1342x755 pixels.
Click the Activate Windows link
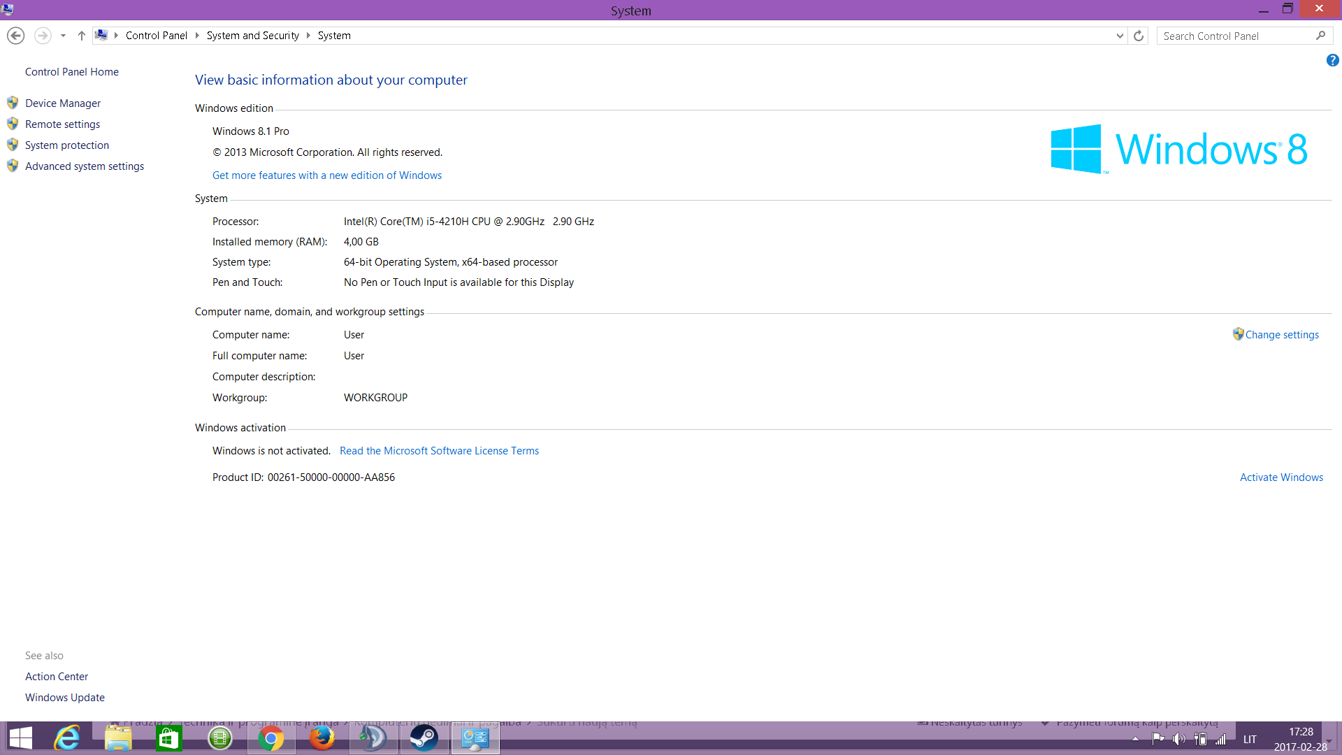(x=1280, y=477)
